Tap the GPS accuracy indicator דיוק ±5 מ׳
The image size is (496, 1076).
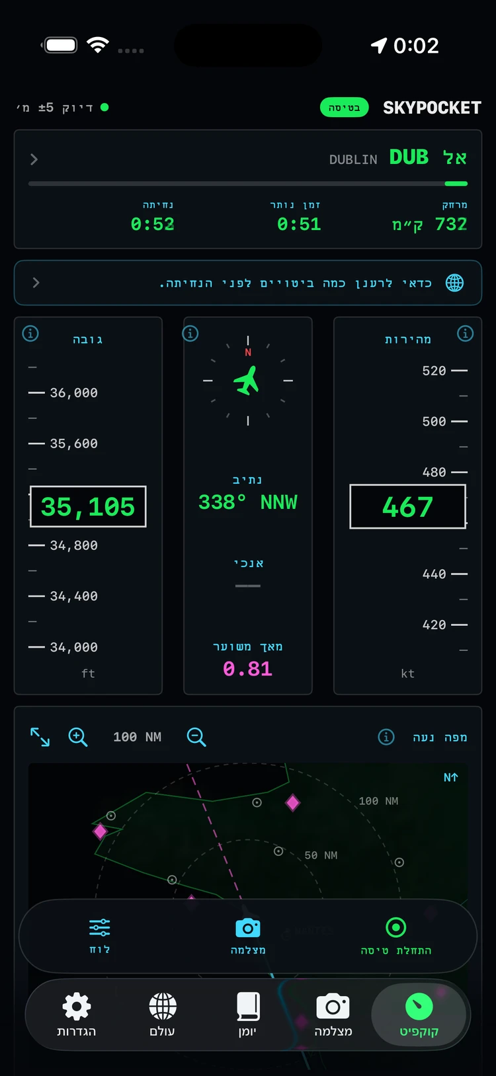62,108
